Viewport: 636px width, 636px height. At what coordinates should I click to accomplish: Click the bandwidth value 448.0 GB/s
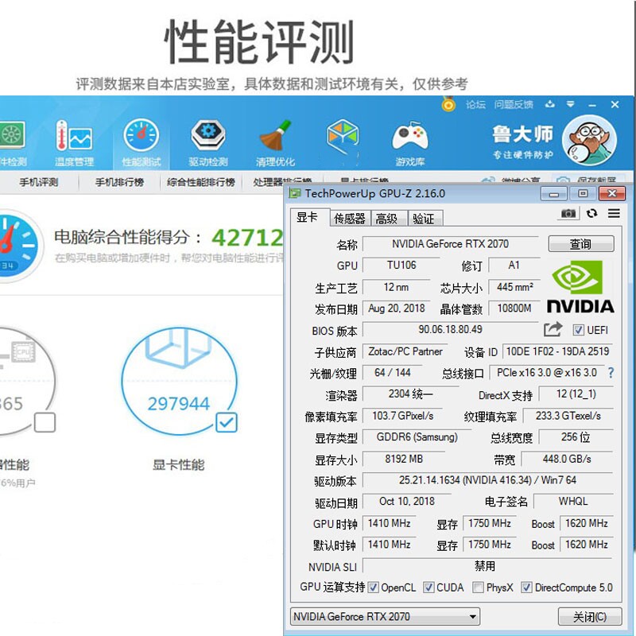pos(567,459)
